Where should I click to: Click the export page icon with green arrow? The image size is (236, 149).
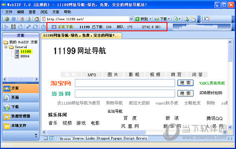(x=176, y=19)
